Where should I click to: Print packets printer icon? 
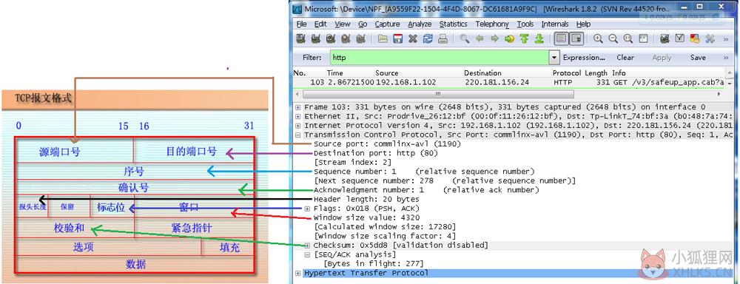(x=443, y=39)
